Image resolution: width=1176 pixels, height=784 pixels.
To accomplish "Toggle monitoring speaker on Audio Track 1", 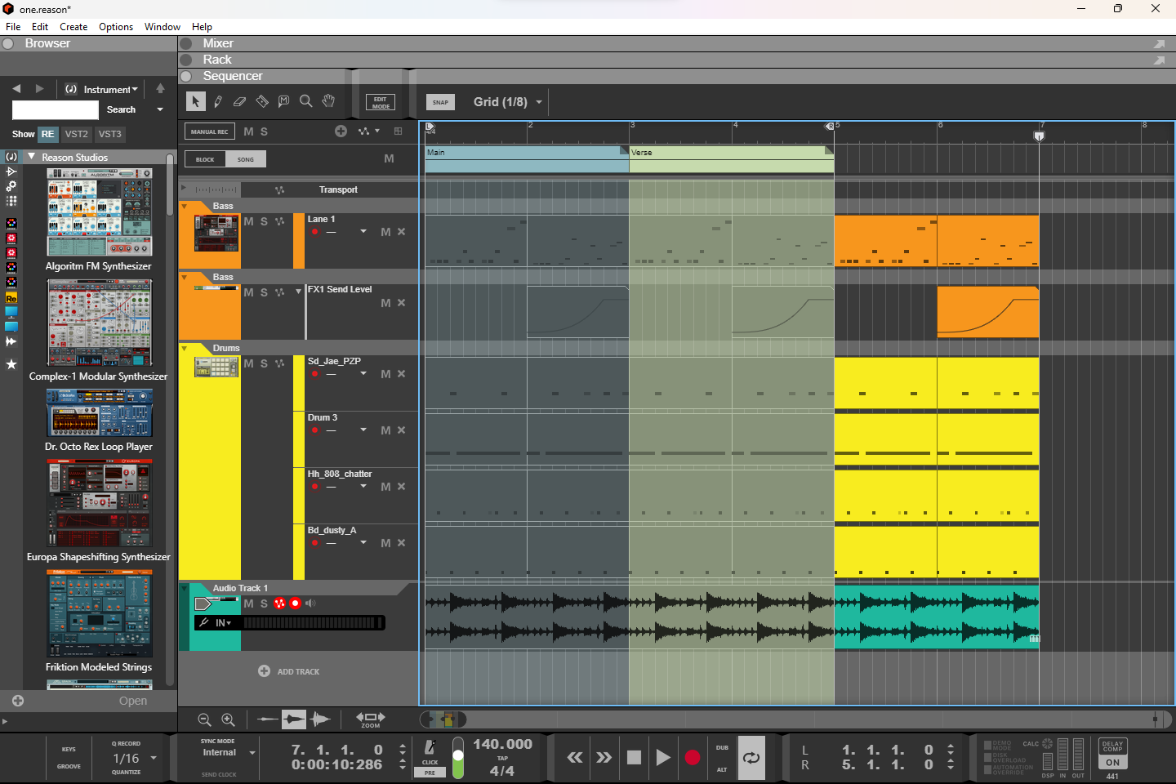I will 310,604.
